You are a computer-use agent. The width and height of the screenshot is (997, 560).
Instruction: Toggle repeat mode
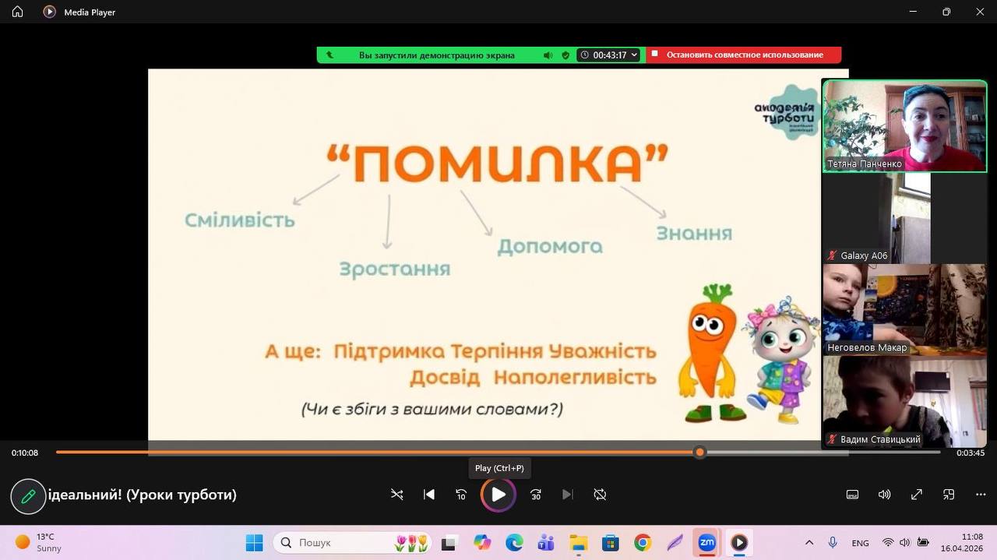click(600, 495)
